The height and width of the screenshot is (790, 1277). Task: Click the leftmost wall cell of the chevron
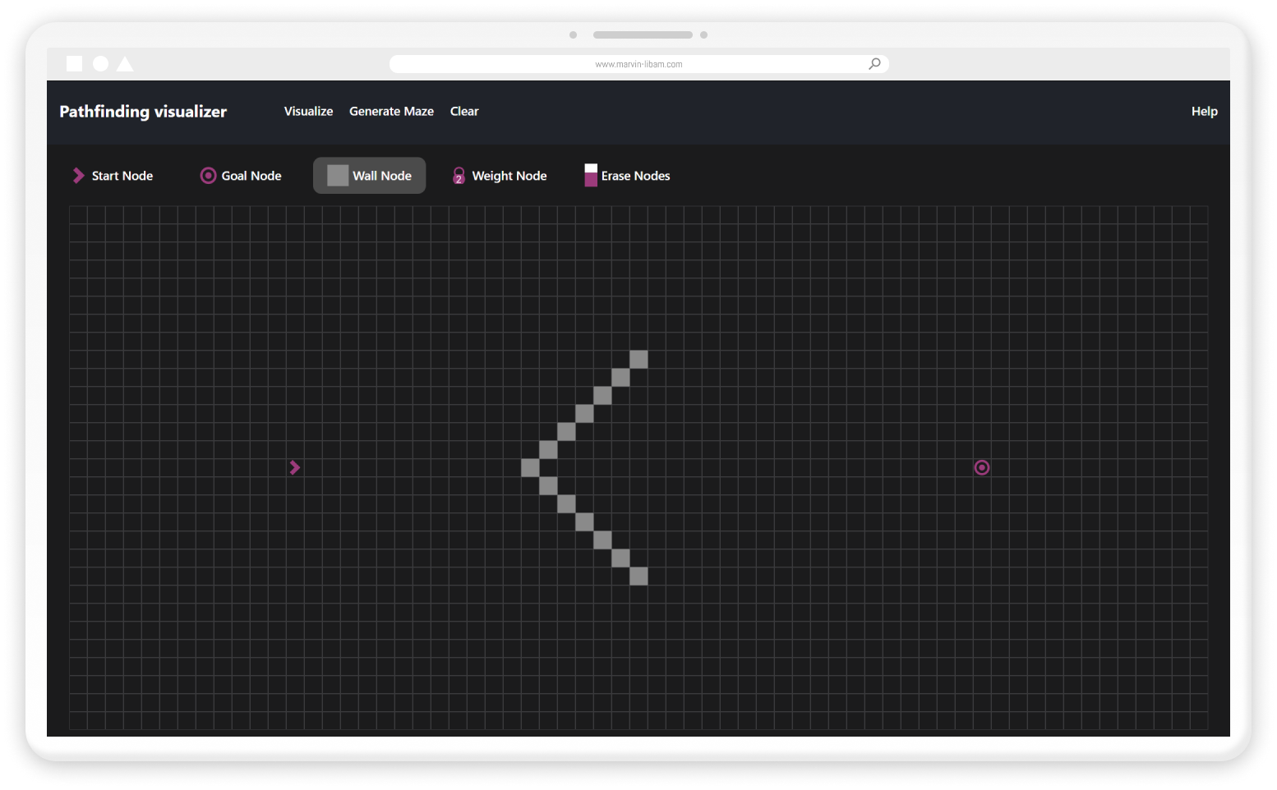click(x=531, y=467)
